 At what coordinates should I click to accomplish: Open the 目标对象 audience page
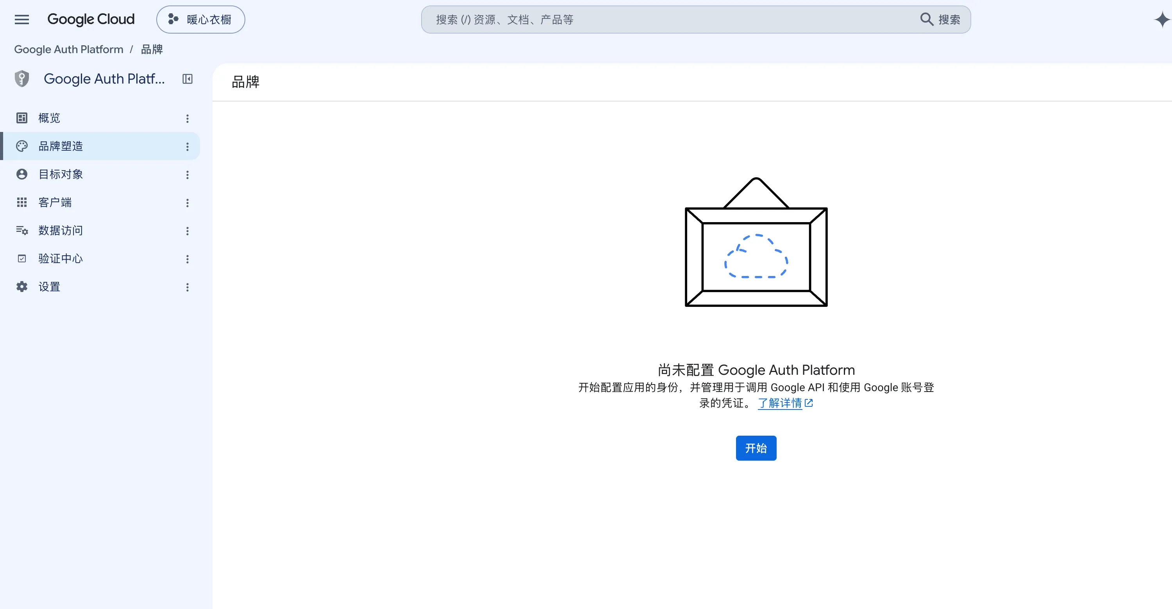coord(100,175)
